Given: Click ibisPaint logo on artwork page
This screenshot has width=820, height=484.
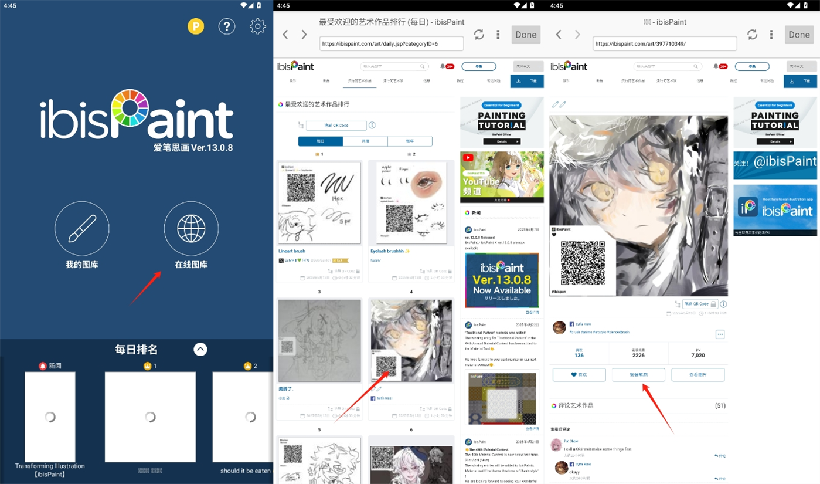Looking at the screenshot, I should (x=569, y=66).
